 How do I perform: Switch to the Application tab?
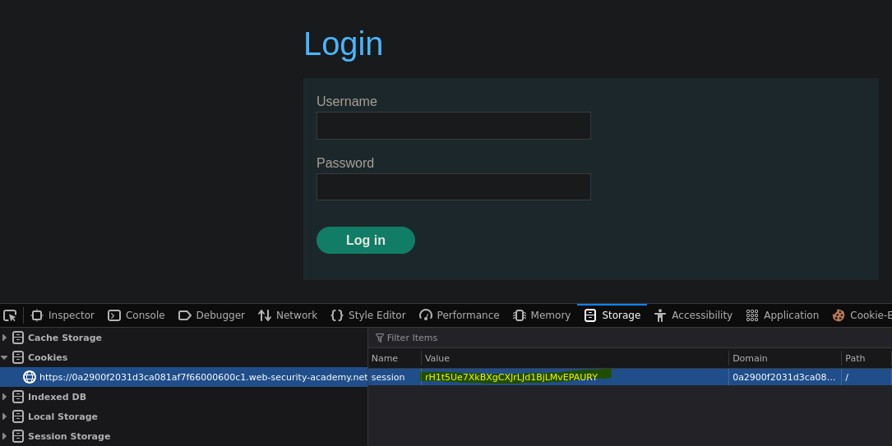point(782,315)
